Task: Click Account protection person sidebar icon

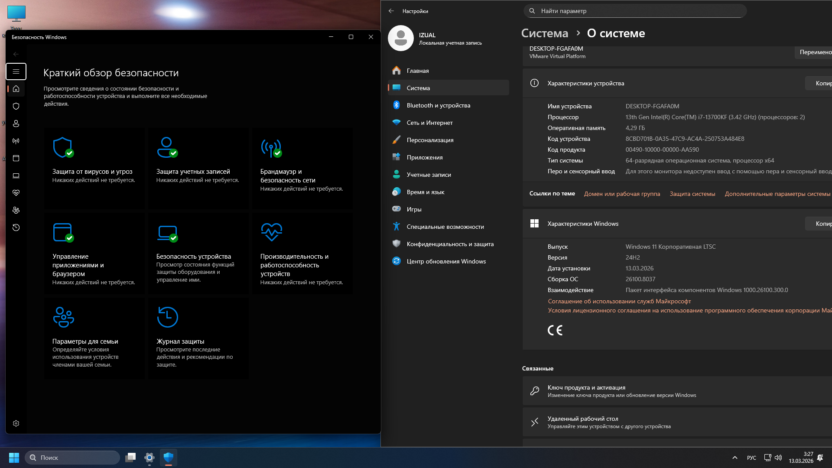Action: click(x=16, y=123)
